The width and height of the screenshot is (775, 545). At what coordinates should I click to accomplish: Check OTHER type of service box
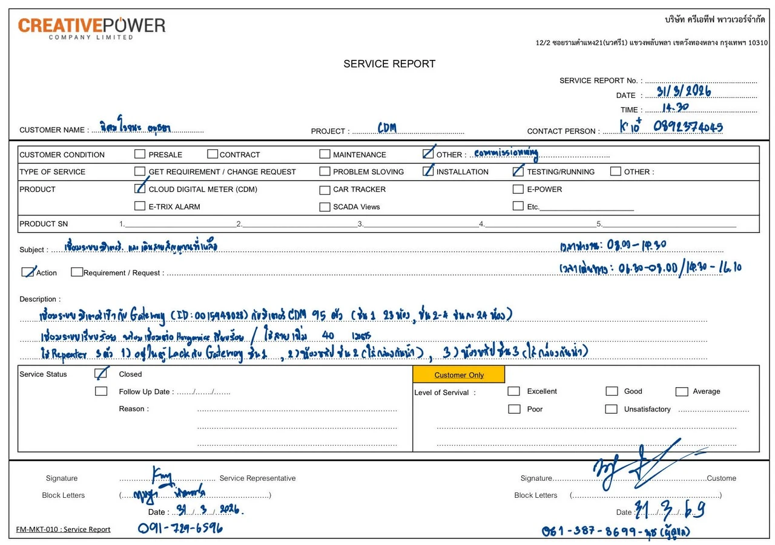[x=616, y=171]
